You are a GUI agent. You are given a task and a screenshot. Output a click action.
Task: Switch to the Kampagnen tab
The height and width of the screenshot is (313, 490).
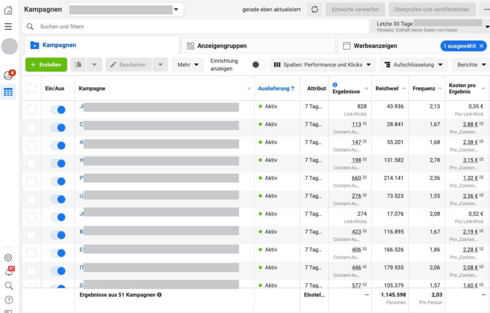[x=102, y=45]
